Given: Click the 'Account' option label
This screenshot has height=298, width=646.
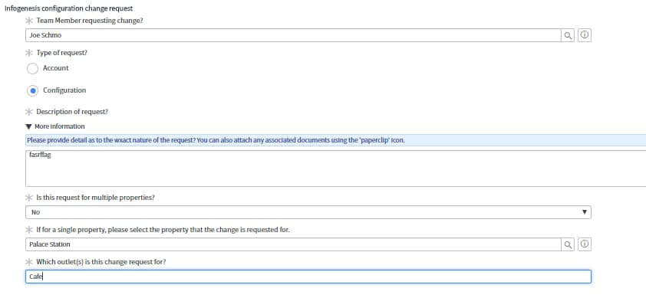Looking at the screenshot, I should (56, 68).
